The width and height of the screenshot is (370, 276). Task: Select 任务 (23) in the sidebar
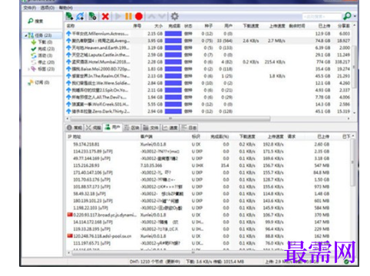43,35
